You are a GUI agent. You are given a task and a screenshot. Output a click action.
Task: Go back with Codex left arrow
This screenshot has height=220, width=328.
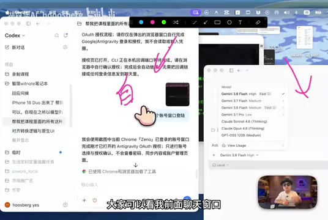click(38, 24)
